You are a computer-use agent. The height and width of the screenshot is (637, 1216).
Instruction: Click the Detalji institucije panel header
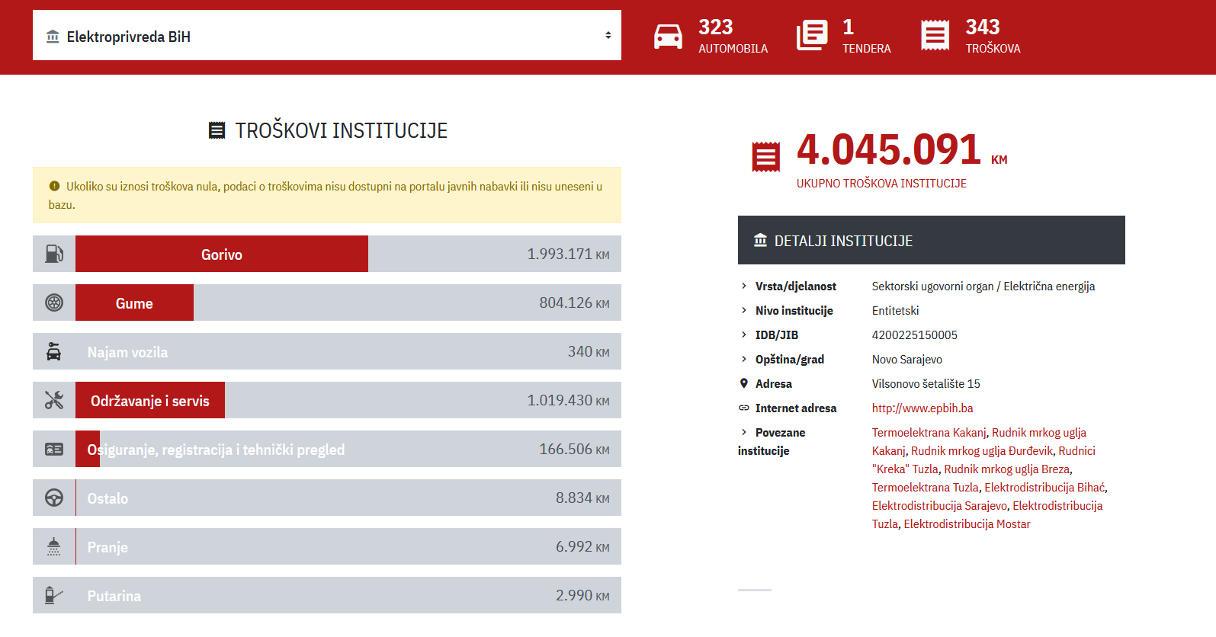[932, 240]
